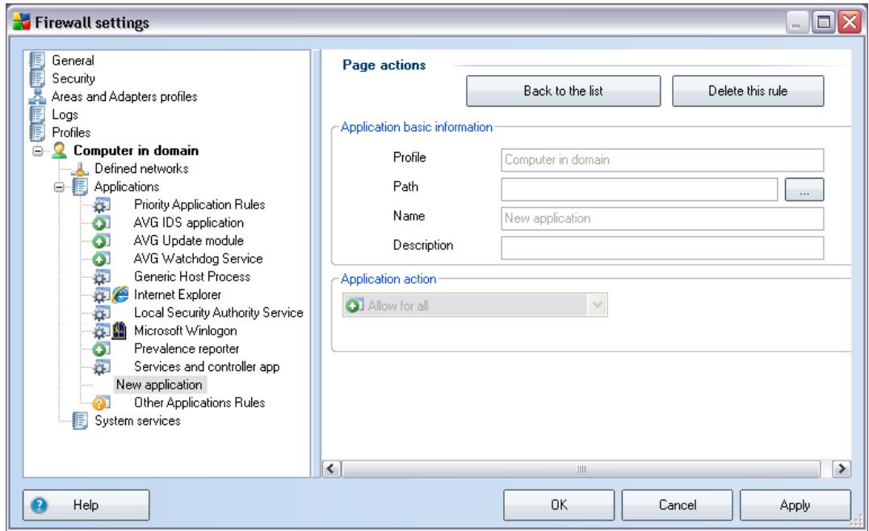Click the AVG logo in title bar
Image resolution: width=869 pixels, height=531 pixels.
pos(22,22)
